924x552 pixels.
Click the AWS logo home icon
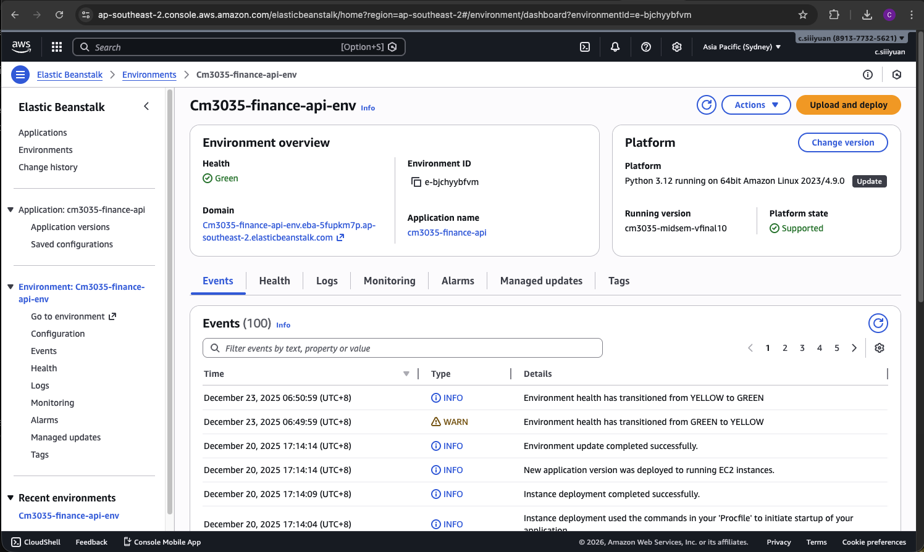coord(21,46)
